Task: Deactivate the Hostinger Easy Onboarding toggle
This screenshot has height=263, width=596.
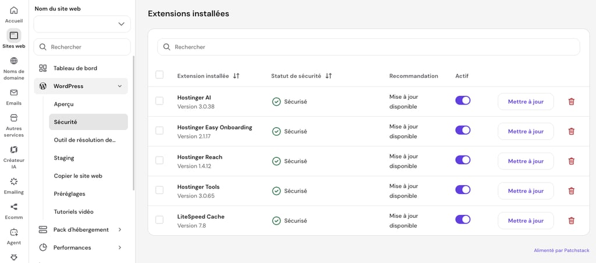Action: [x=463, y=130]
